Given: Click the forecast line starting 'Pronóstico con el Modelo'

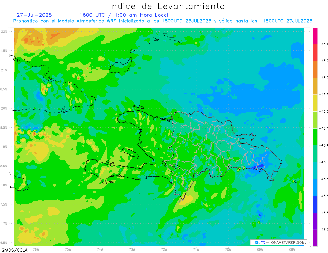Looking at the screenshot, I should (x=163, y=21).
